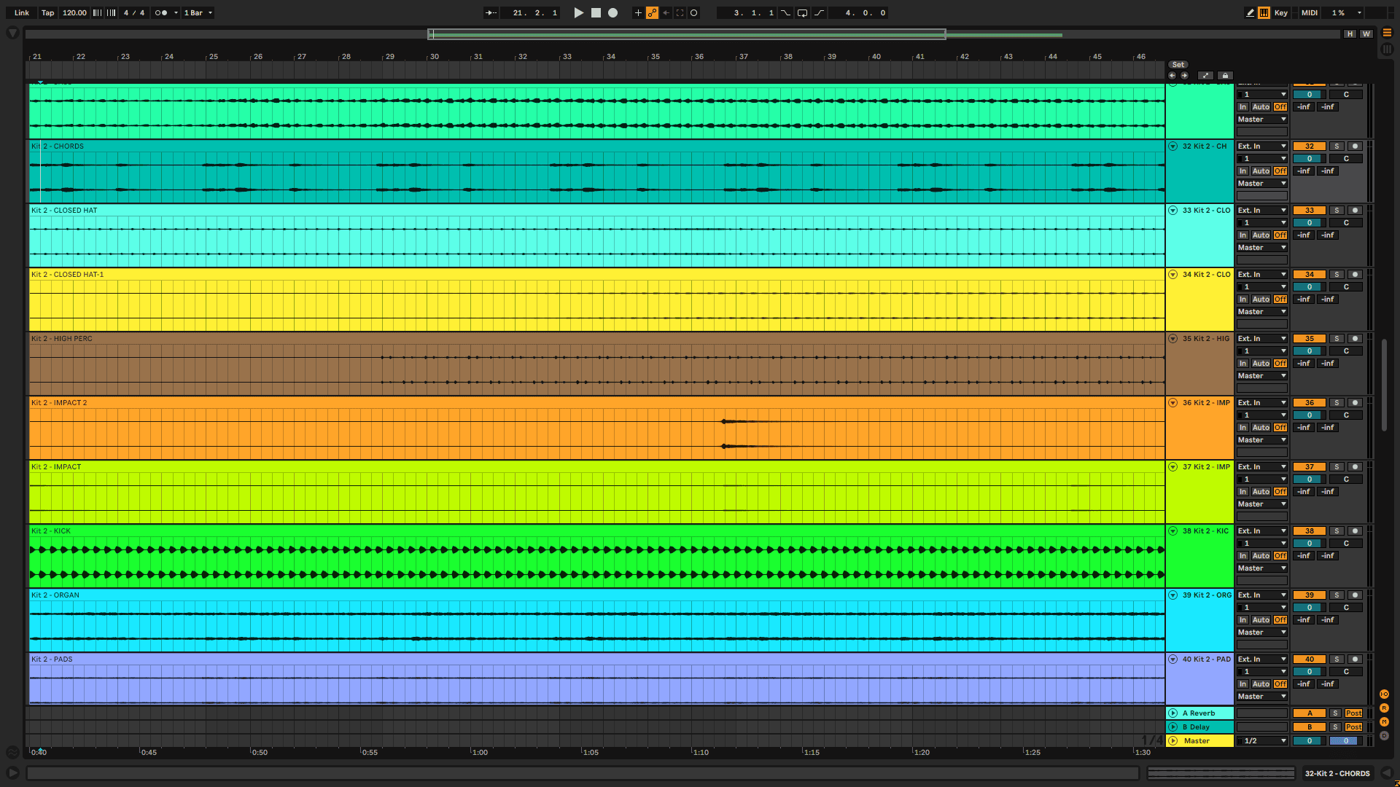Open Ext. In input dropdown on track 32

coord(1262,146)
